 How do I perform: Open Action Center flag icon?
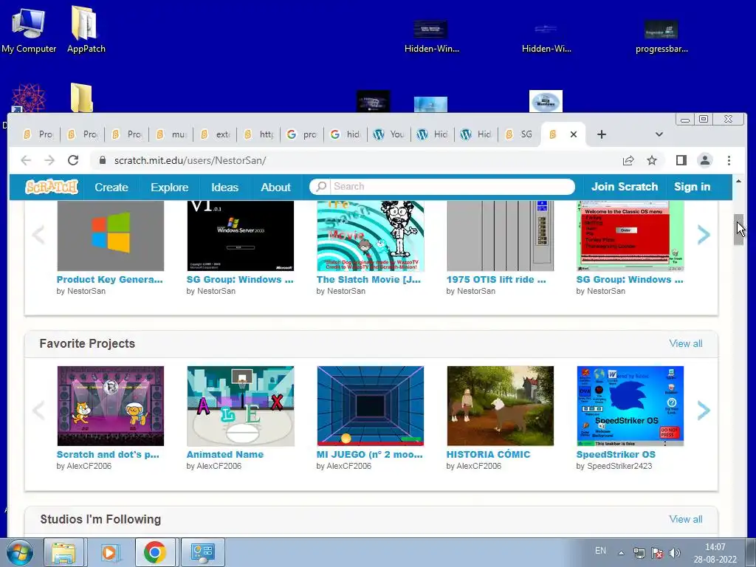656,553
